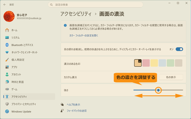Go to Bluetooth とデバイス
191x119 pixels.
(29, 45)
